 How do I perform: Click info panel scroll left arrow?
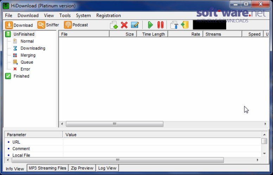coord(8,160)
